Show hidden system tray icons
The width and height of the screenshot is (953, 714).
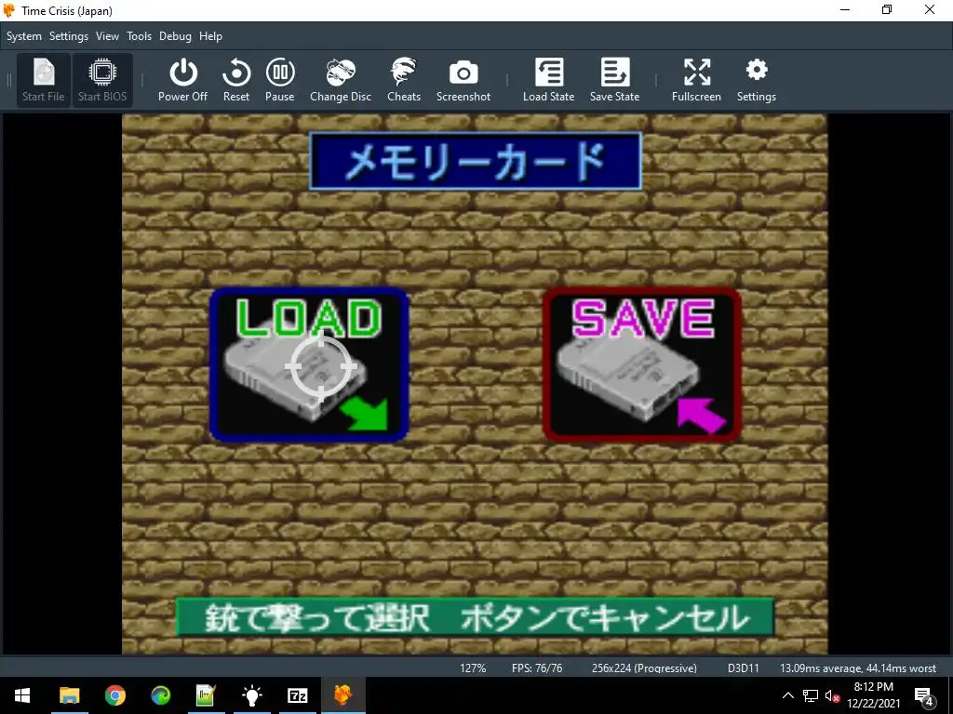[787, 695]
